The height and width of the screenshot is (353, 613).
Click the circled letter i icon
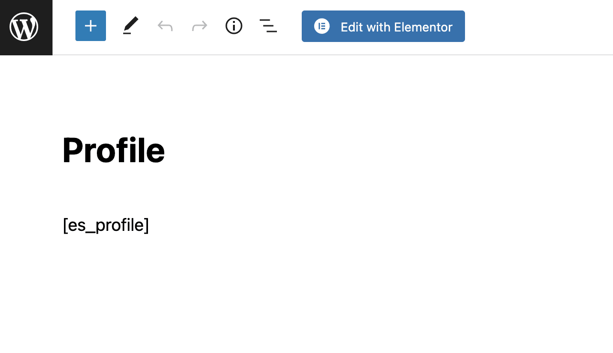click(234, 26)
